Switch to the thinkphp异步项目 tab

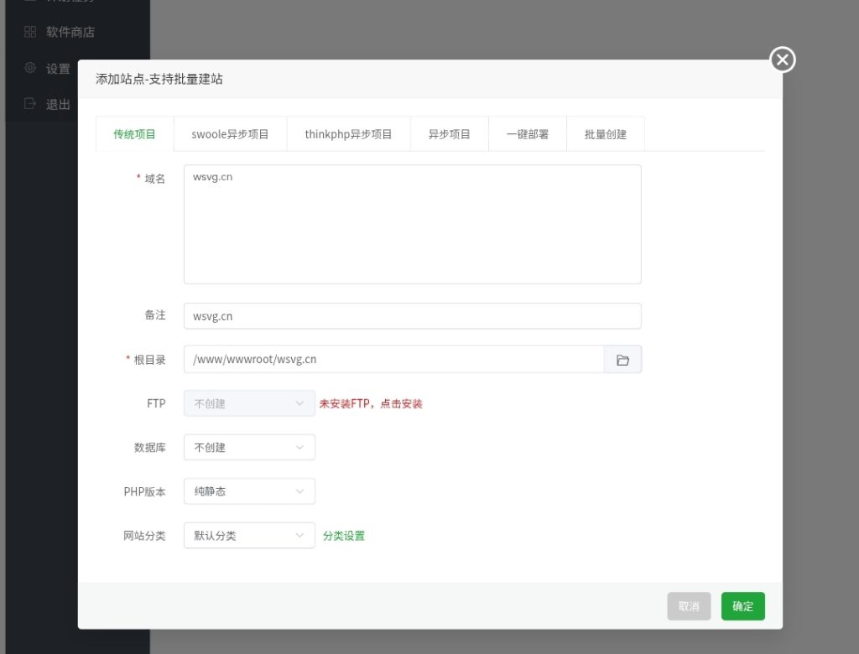(x=348, y=133)
